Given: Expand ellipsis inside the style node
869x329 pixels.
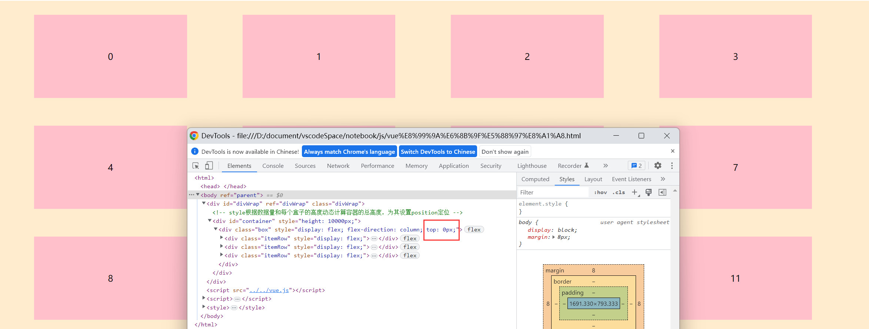Looking at the screenshot, I should [x=234, y=308].
